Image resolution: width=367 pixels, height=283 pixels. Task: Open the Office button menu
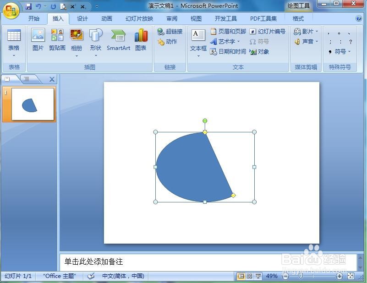11,10
